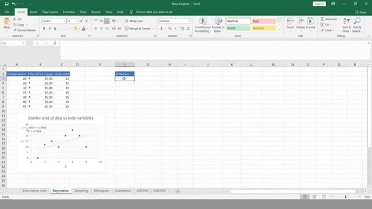Click the Clear eraser icon
This screenshot has width=372, height=209.
322,30
